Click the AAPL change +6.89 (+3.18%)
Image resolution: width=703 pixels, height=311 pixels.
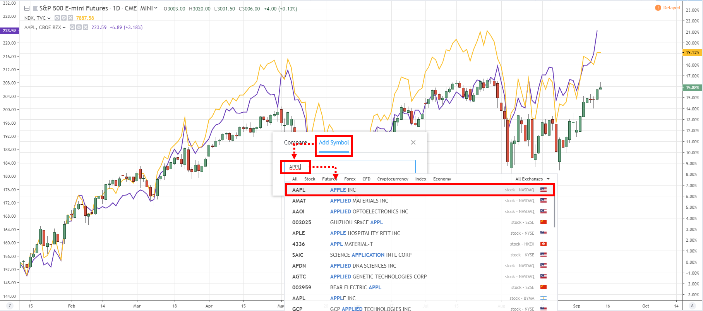click(x=126, y=27)
